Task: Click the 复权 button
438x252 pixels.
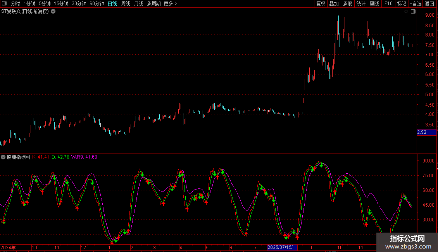Action: 321,3
